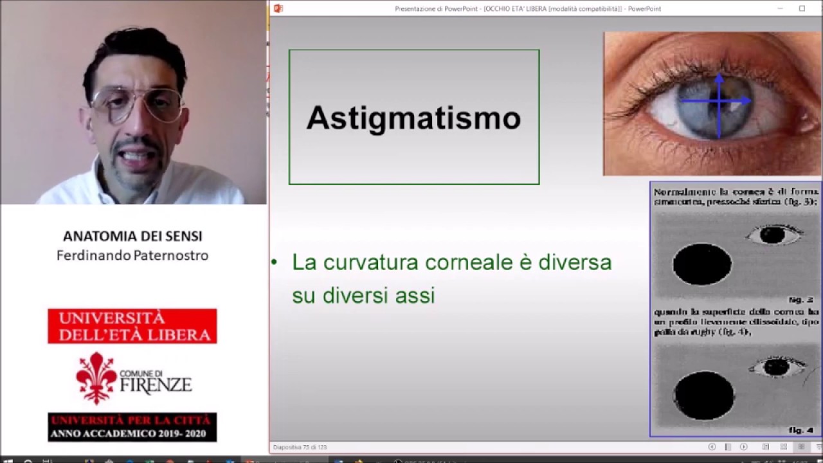This screenshot has width=823, height=463.
Task: Click the cornea shape diagram with fig. 3 and 4
Action: [x=736, y=309]
